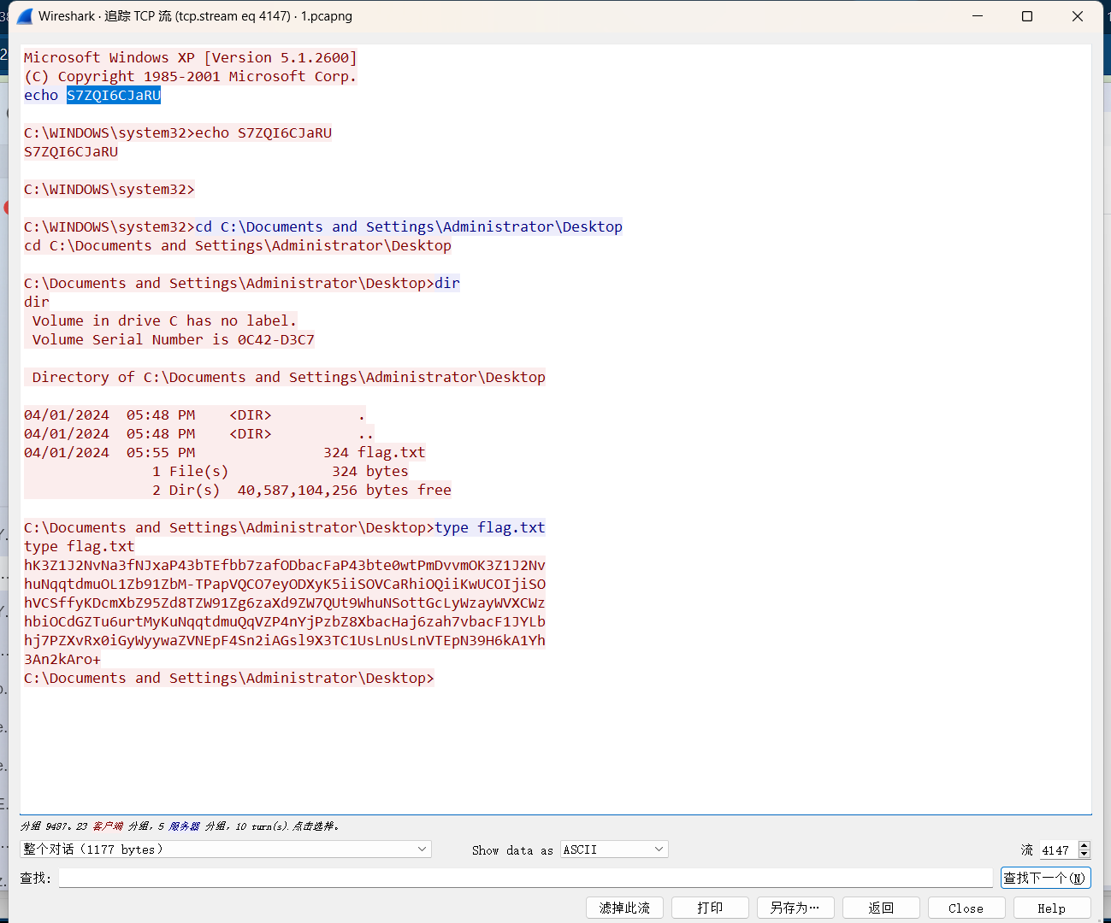Click the 返回 back button
Image resolution: width=1111 pixels, height=923 pixels.
pyautogui.click(x=881, y=908)
